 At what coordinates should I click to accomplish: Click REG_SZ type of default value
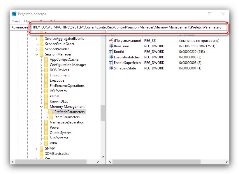click(150, 41)
